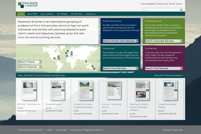Download the PDF for BVI Office Hurricane Irma
Screen dimensions: 201x134
point(26,111)
